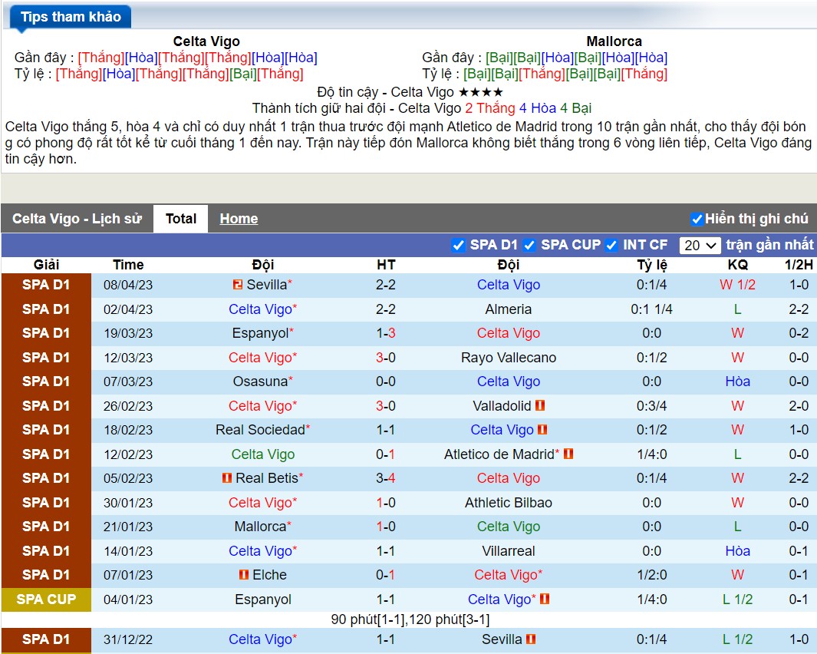The height and width of the screenshot is (654, 817).
Task: Click the card icon beside Elche
Action: click(x=243, y=575)
